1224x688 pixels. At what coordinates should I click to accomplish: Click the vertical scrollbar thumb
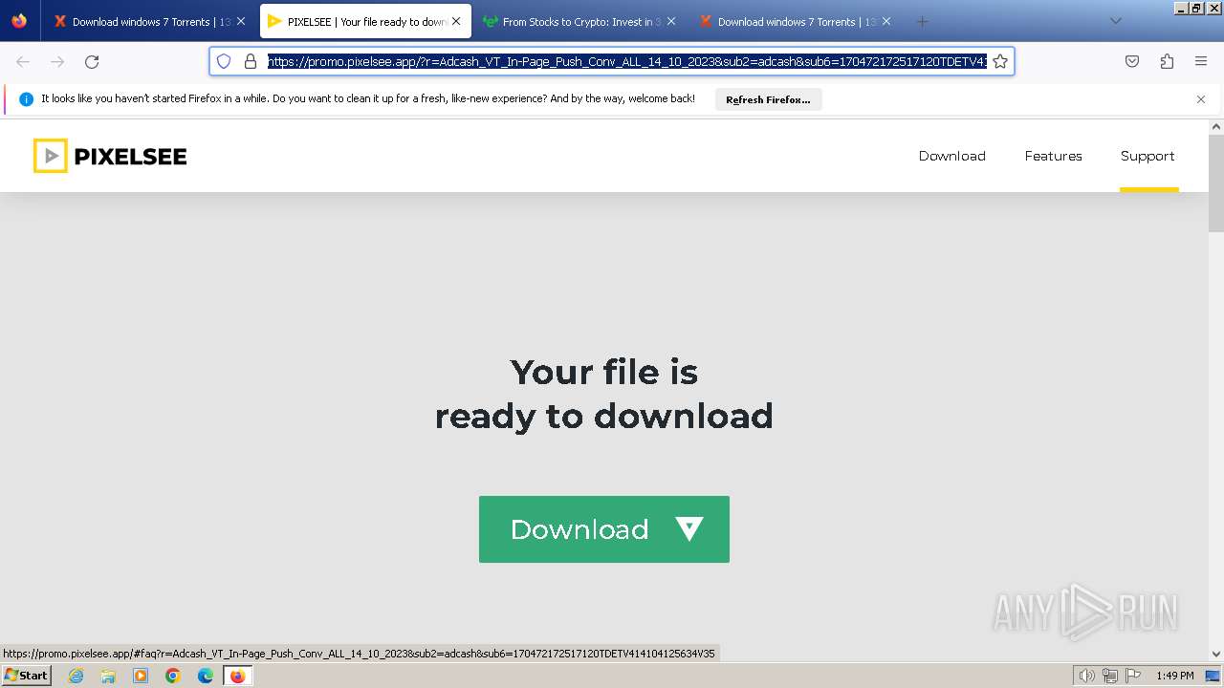pos(1216,183)
